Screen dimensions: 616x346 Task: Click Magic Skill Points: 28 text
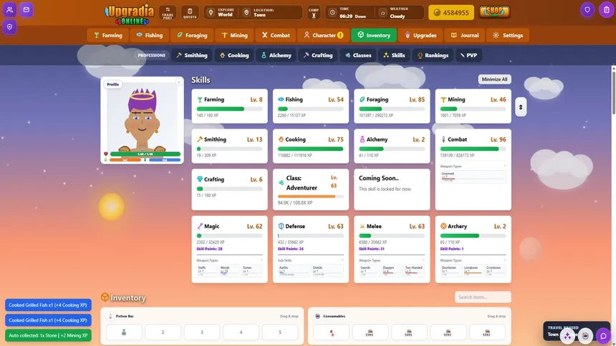209,249
